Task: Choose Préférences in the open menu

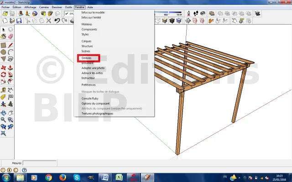Action: tap(89, 85)
